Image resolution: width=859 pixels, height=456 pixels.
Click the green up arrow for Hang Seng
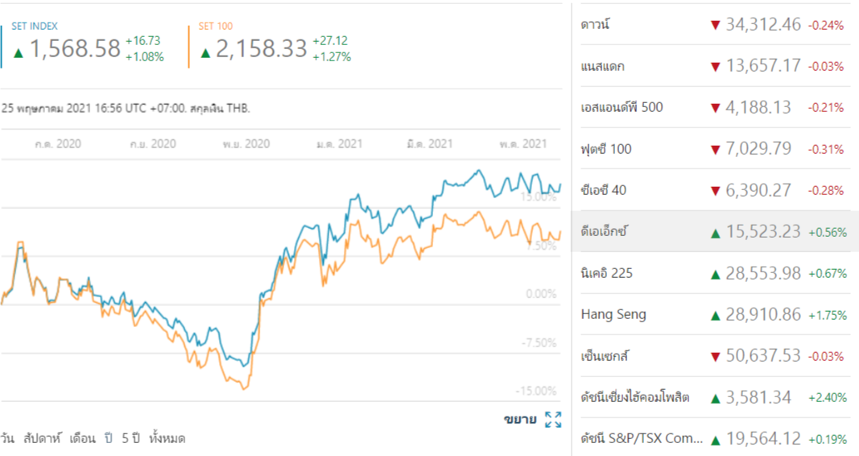(x=714, y=315)
